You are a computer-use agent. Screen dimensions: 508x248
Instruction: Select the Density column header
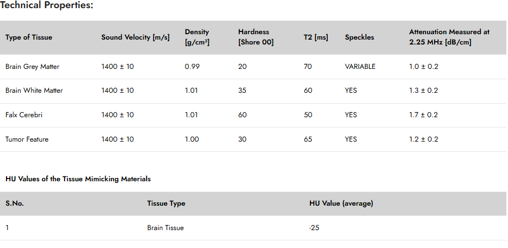(x=198, y=37)
